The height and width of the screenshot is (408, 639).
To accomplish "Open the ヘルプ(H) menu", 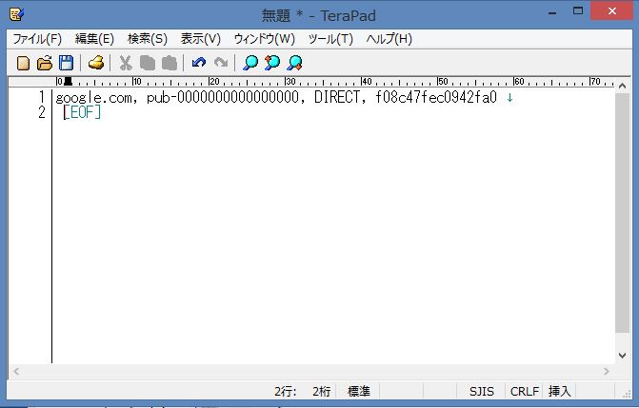I will tap(389, 39).
